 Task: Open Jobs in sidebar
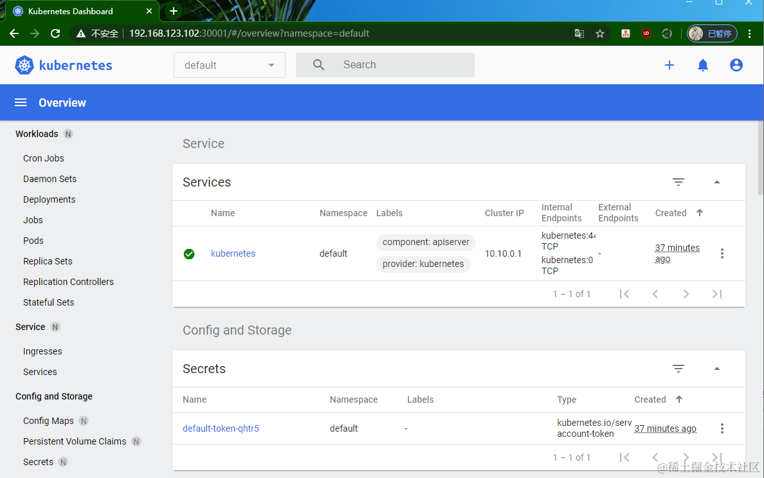point(33,220)
